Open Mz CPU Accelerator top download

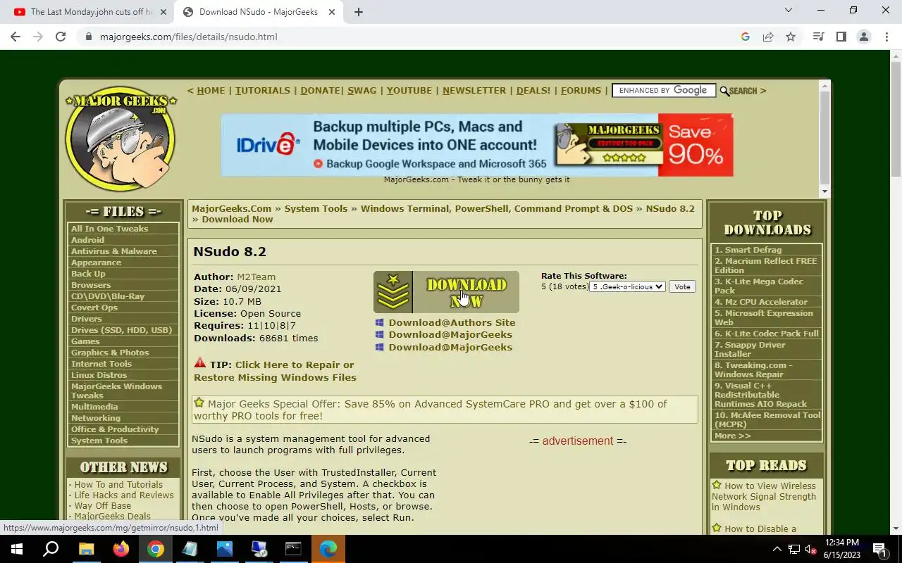(761, 302)
